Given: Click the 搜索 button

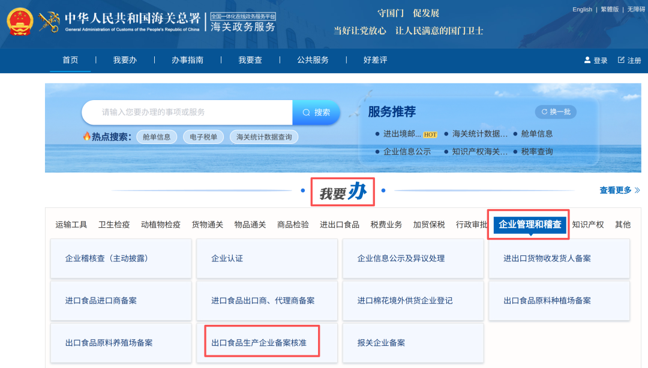Looking at the screenshot, I should (316, 112).
